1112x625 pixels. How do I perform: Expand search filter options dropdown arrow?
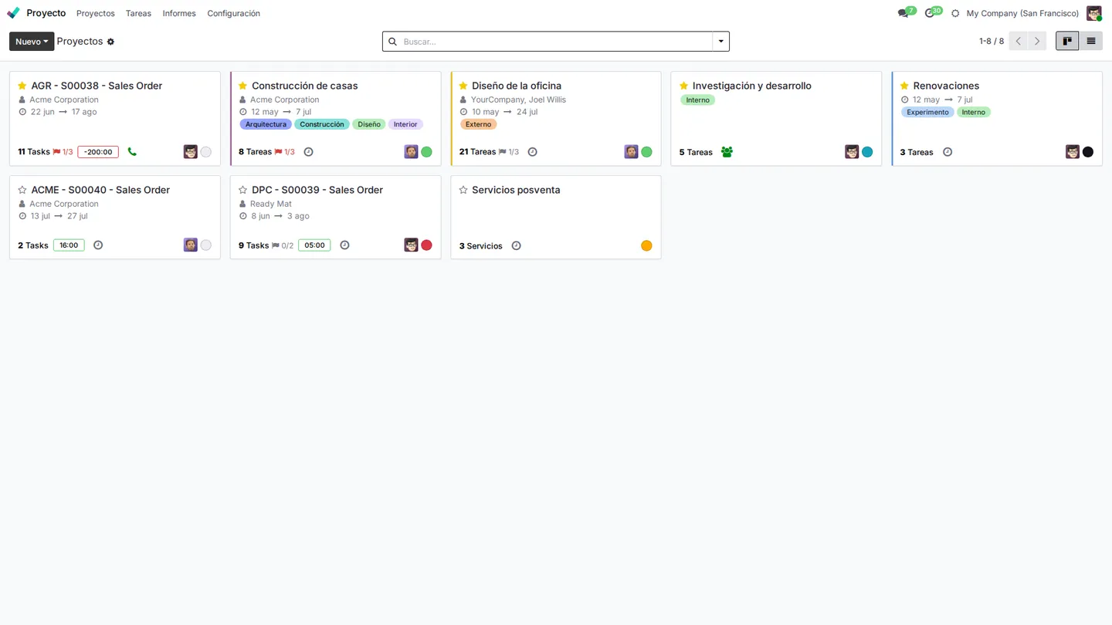pos(720,42)
